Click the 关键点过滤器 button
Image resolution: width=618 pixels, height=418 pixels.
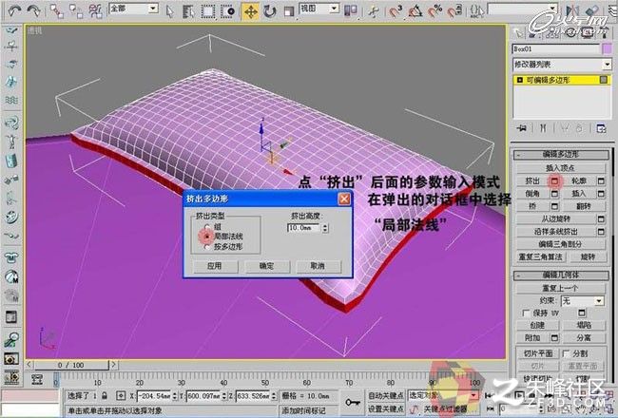[445, 409]
